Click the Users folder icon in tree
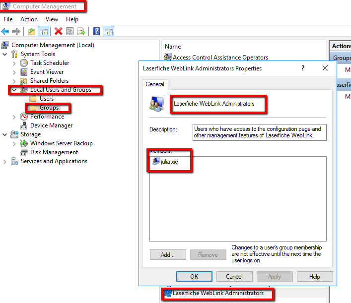The width and height of the screenshot is (351, 303). pos(33,99)
